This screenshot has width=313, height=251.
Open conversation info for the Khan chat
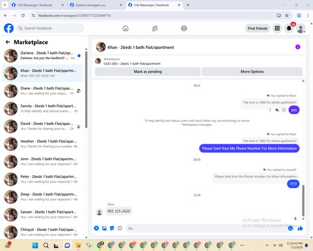click(x=297, y=47)
